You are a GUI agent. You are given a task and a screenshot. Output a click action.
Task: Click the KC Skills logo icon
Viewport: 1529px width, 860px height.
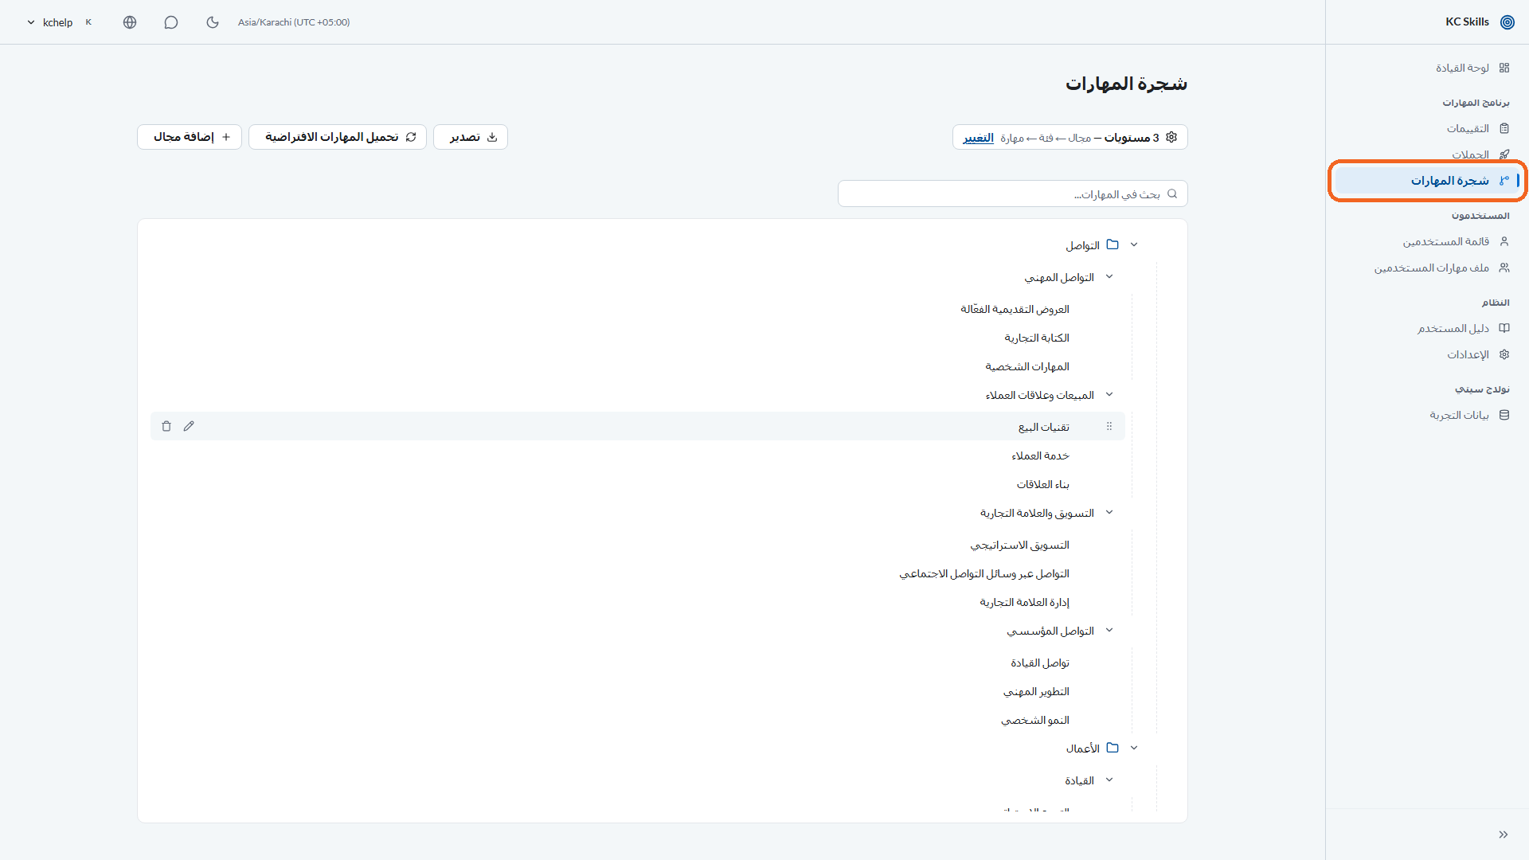(1507, 22)
